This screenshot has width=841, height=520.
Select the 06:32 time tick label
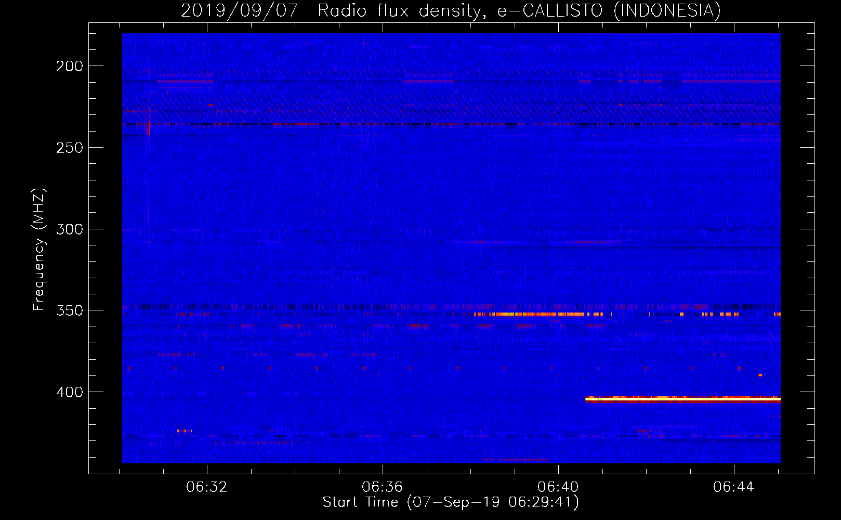coord(207,487)
